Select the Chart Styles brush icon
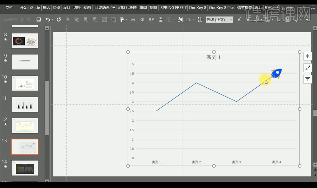 coord(307,67)
